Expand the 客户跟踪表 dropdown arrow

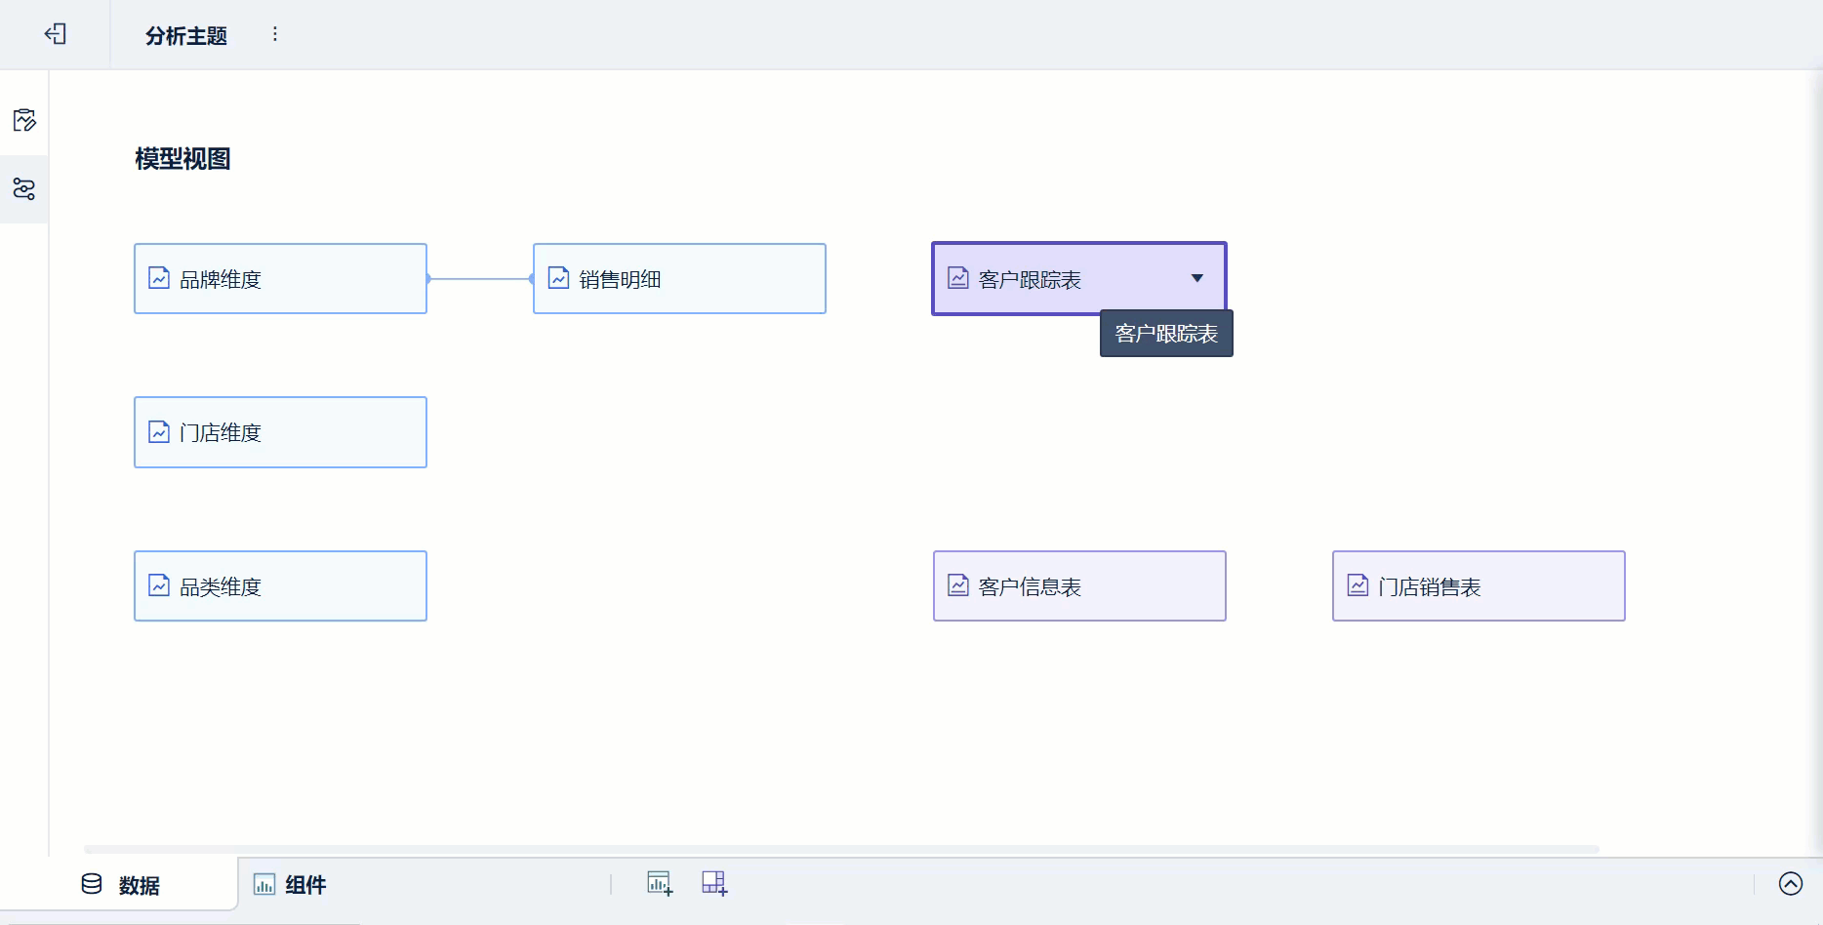click(x=1197, y=278)
